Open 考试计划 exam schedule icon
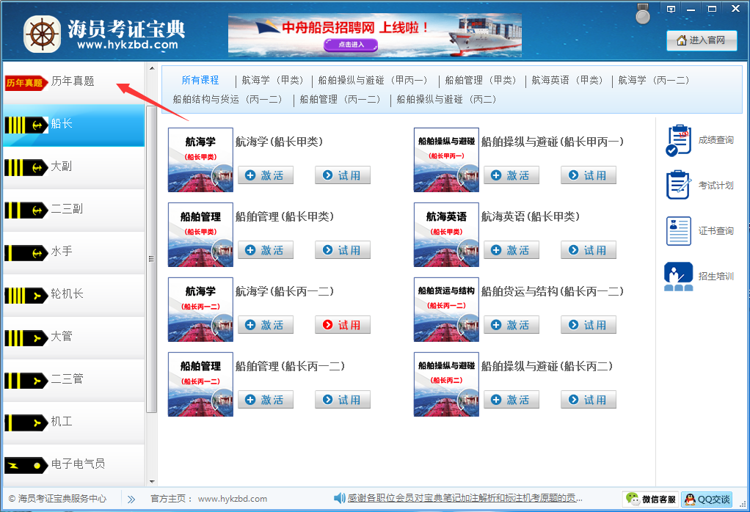This screenshot has height=512, width=750. [x=678, y=186]
